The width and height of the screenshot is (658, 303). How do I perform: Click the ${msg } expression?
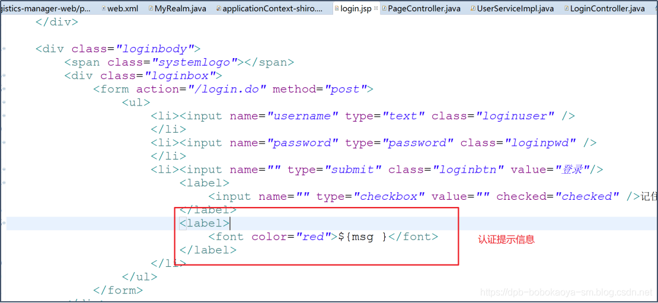tap(363, 237)
